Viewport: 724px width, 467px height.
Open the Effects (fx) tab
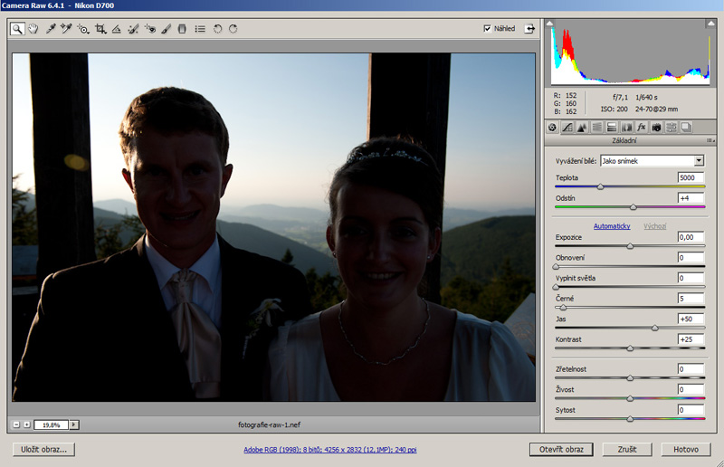[642, 128]
